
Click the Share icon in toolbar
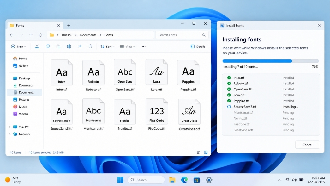pos(80,46)
